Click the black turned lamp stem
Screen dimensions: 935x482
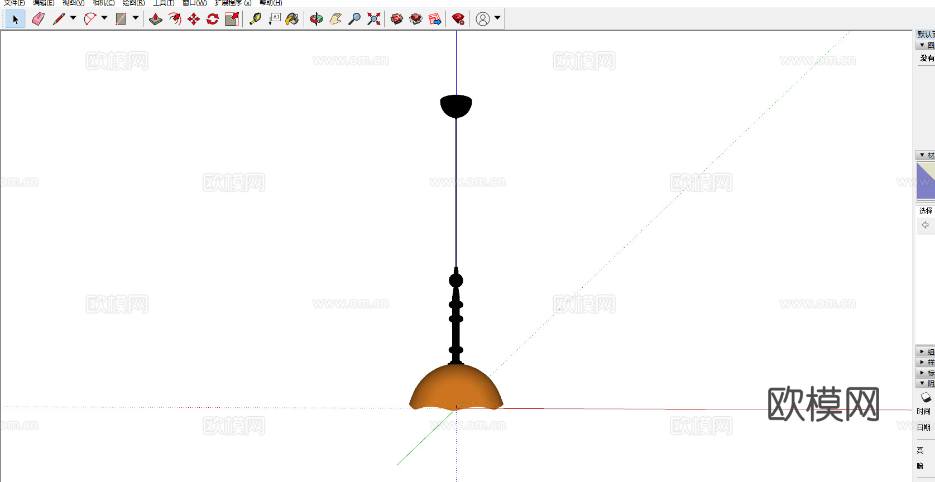[456, 316]
